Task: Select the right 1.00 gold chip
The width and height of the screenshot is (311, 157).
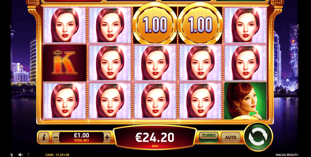Action: (200, 25)
